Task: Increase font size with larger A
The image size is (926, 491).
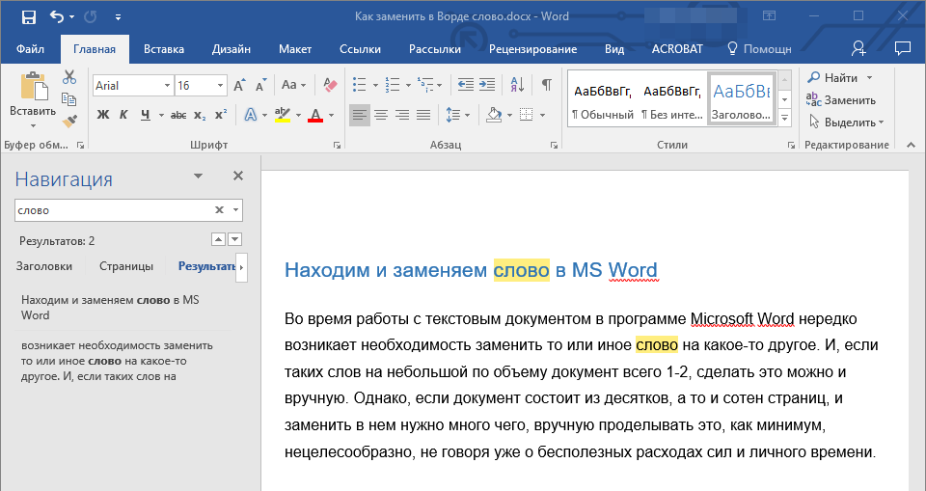Action: point(239,86)
